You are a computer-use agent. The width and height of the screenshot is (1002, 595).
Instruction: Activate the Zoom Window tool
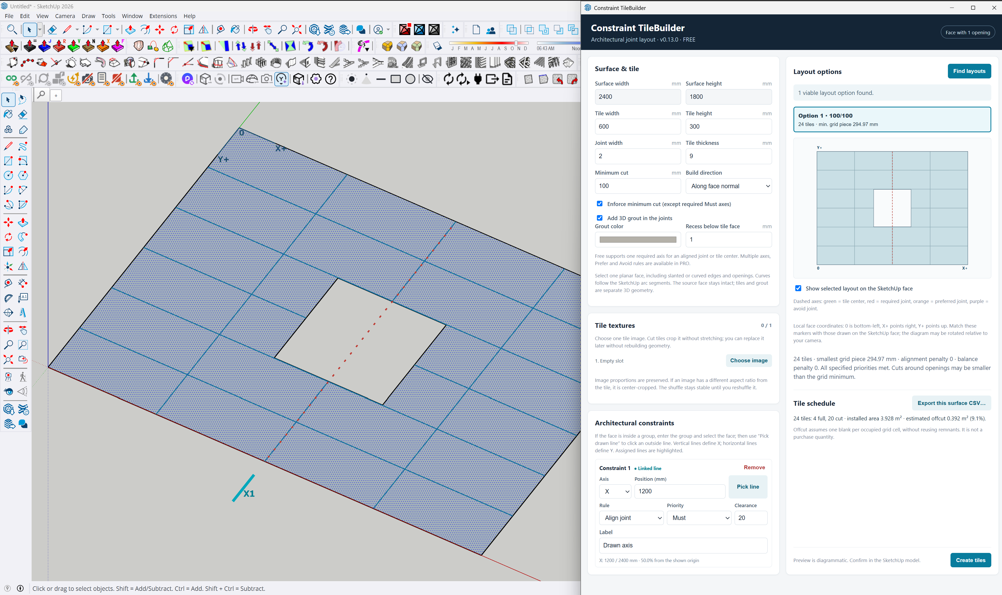pyautogui.click(x=23, y=345)
